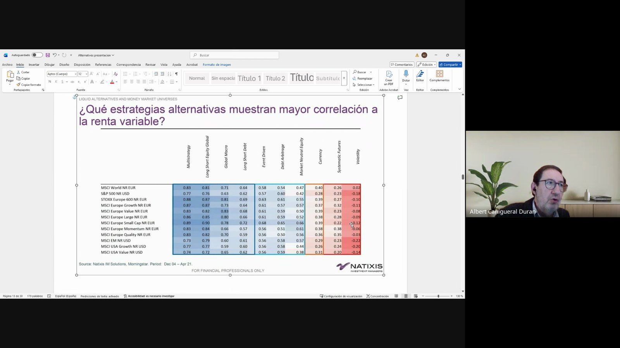Image resolution: width=620 pixels, height=348 pixels.
Task: Click the Buscar search box in title bar
Action: (x=234, y=55)
